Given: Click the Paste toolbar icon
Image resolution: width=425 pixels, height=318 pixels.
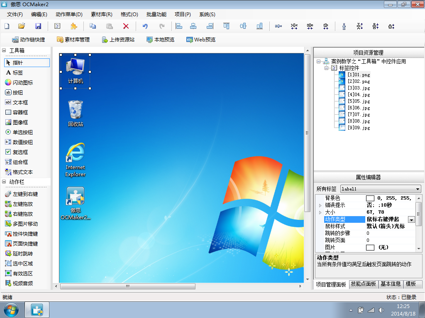Looking at the screenshot, I should point(109,26).
